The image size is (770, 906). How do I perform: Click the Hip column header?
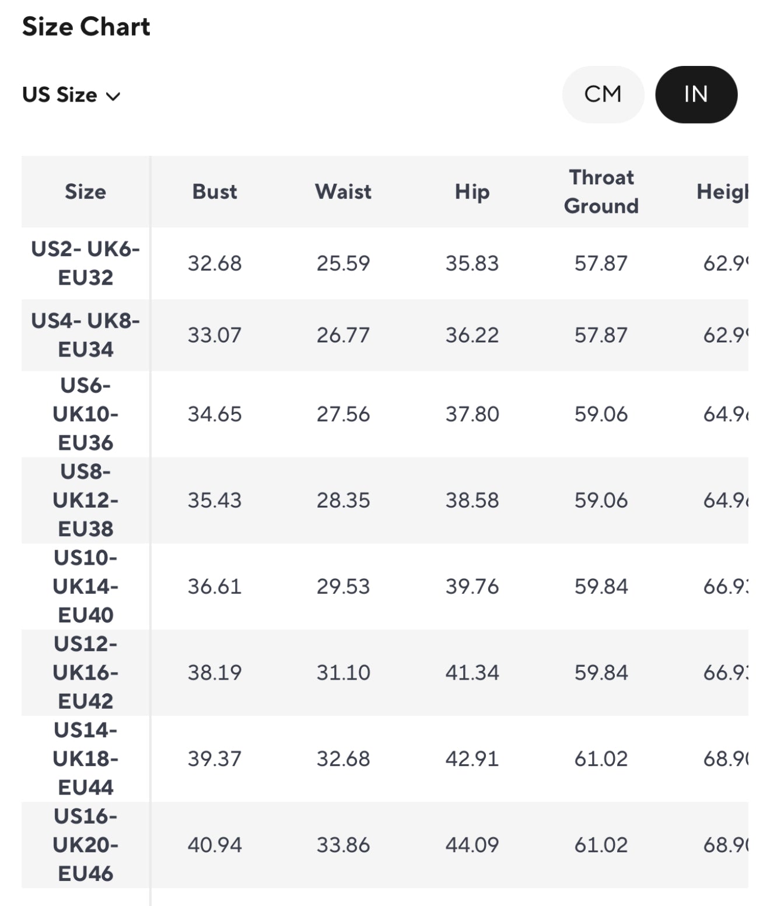tap(472, 192)
